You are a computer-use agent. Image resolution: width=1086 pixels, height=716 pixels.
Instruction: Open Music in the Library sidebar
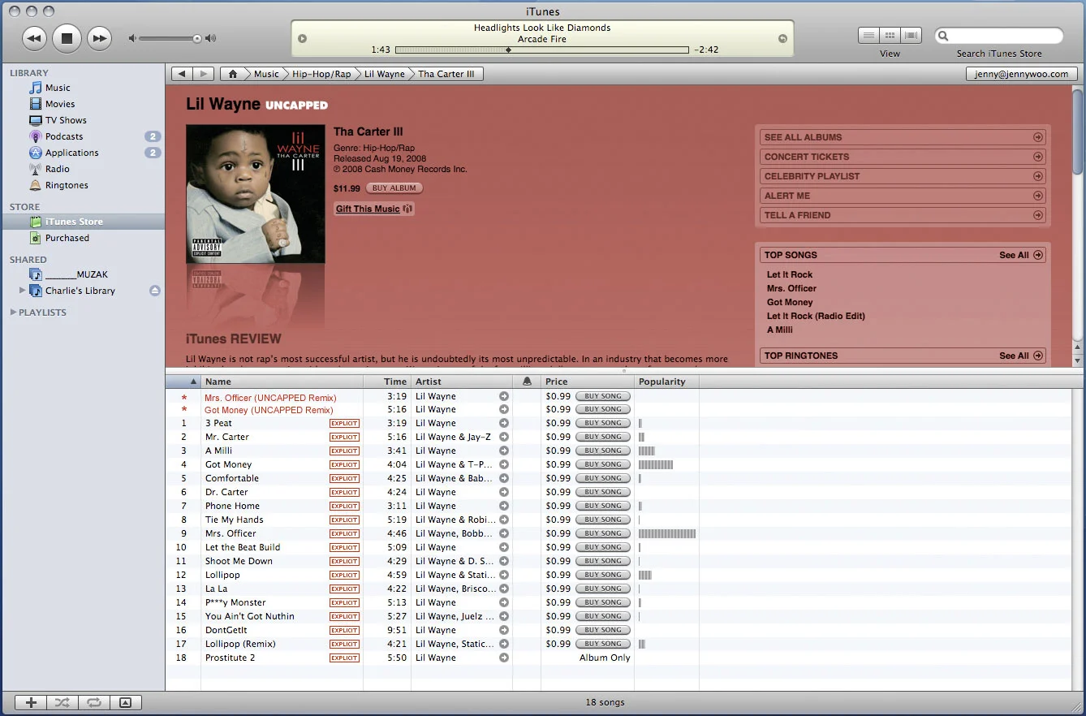coord(58,88)
